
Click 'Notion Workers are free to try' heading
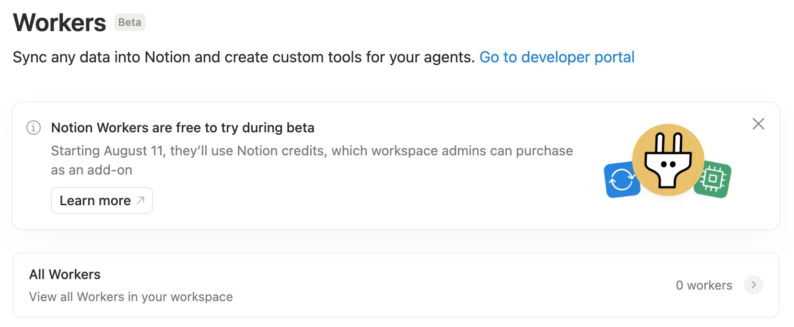183,128
